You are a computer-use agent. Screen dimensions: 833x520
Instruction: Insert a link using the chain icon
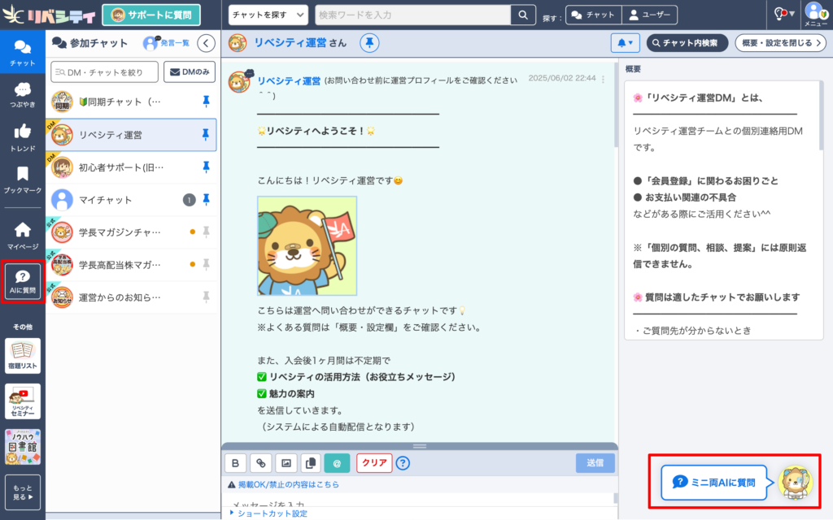[x=261, y=463]
